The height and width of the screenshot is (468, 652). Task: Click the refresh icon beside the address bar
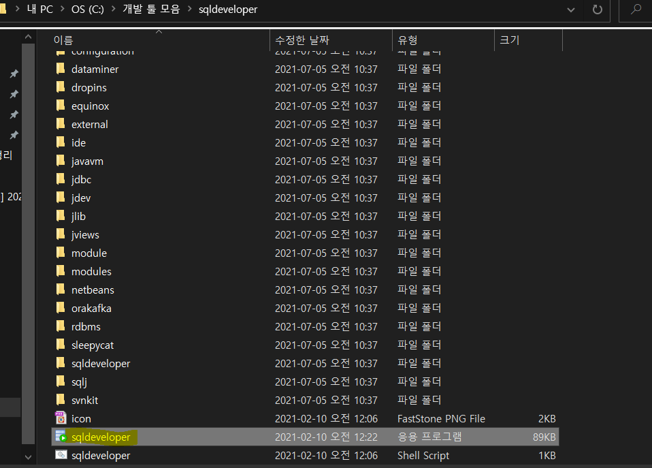(x=597, y=9)
